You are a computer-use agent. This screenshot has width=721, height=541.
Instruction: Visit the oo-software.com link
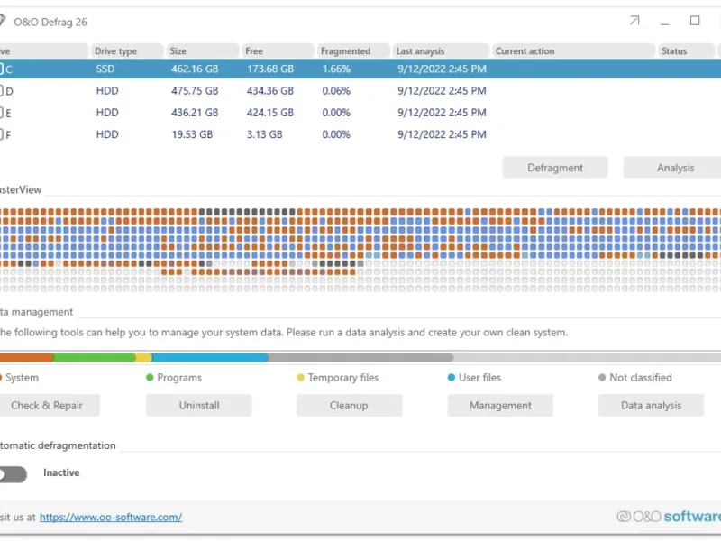click(111, 517)
